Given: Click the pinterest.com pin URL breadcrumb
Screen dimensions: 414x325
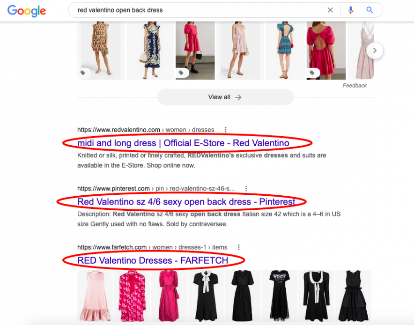Looking at the screenshot, I should click(x=156, y=189).
